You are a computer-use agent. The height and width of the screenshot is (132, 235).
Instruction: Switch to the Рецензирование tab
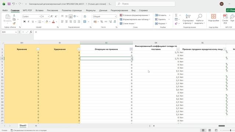coord(119,10)
